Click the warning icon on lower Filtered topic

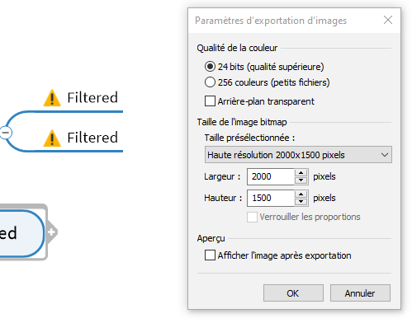[52, 138]
